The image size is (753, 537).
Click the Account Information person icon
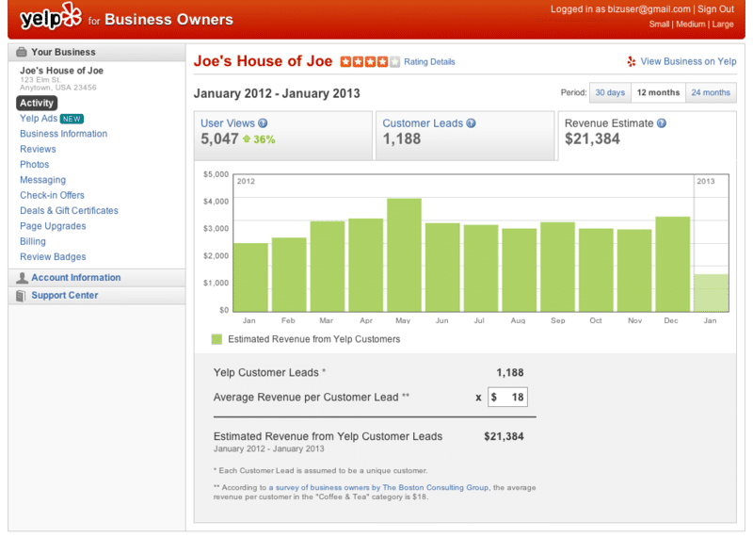(22, 278)
